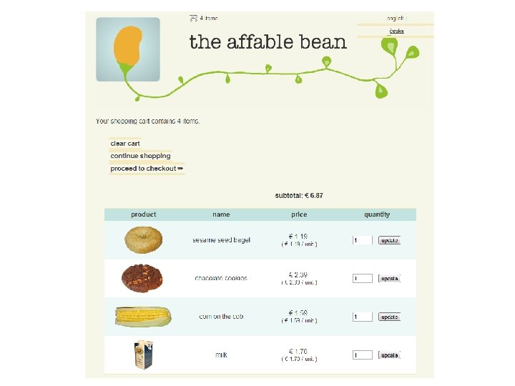Click the corn on the cob image
Image resolution: width=515 pixels, height=386 pixels.
tap(143, 316)
